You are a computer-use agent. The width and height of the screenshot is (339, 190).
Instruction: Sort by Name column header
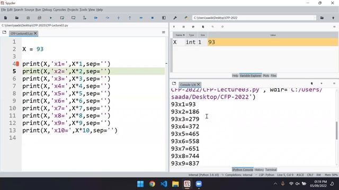click(180, 35)
